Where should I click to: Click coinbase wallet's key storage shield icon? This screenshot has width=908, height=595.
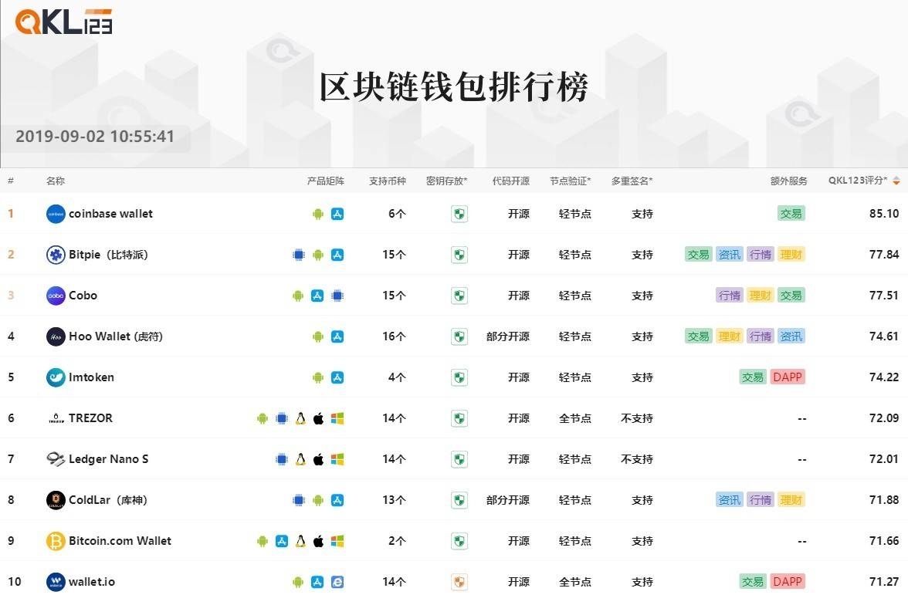[x=459, y=215]
